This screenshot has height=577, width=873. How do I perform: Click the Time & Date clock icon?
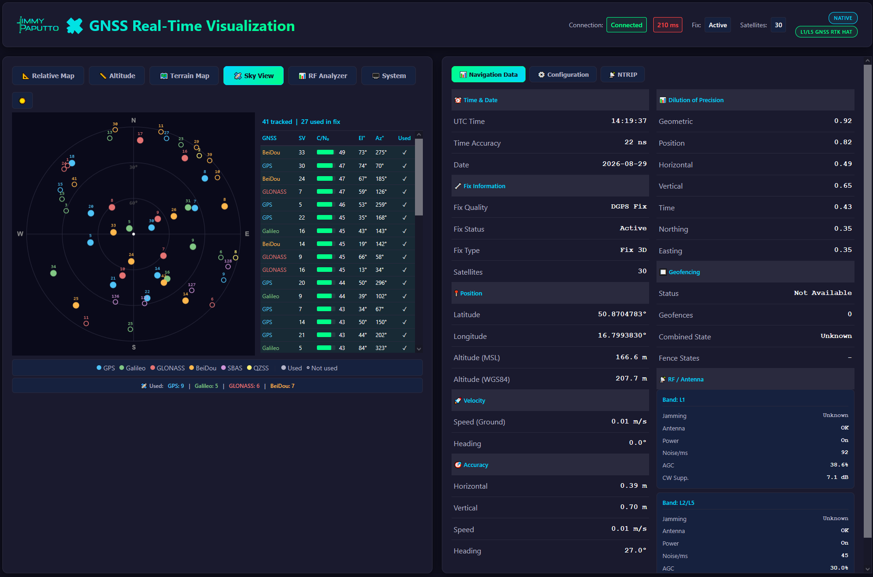pos(458,100)
